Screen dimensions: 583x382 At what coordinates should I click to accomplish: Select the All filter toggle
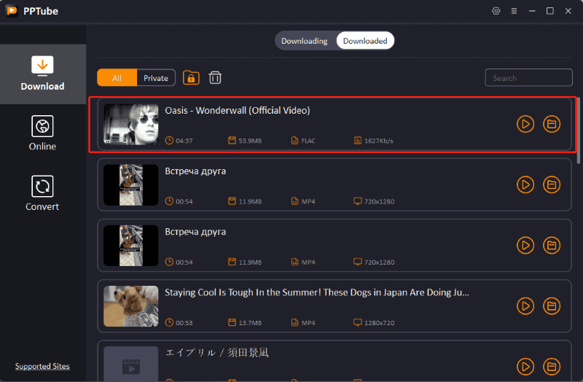tap(117, 78)
